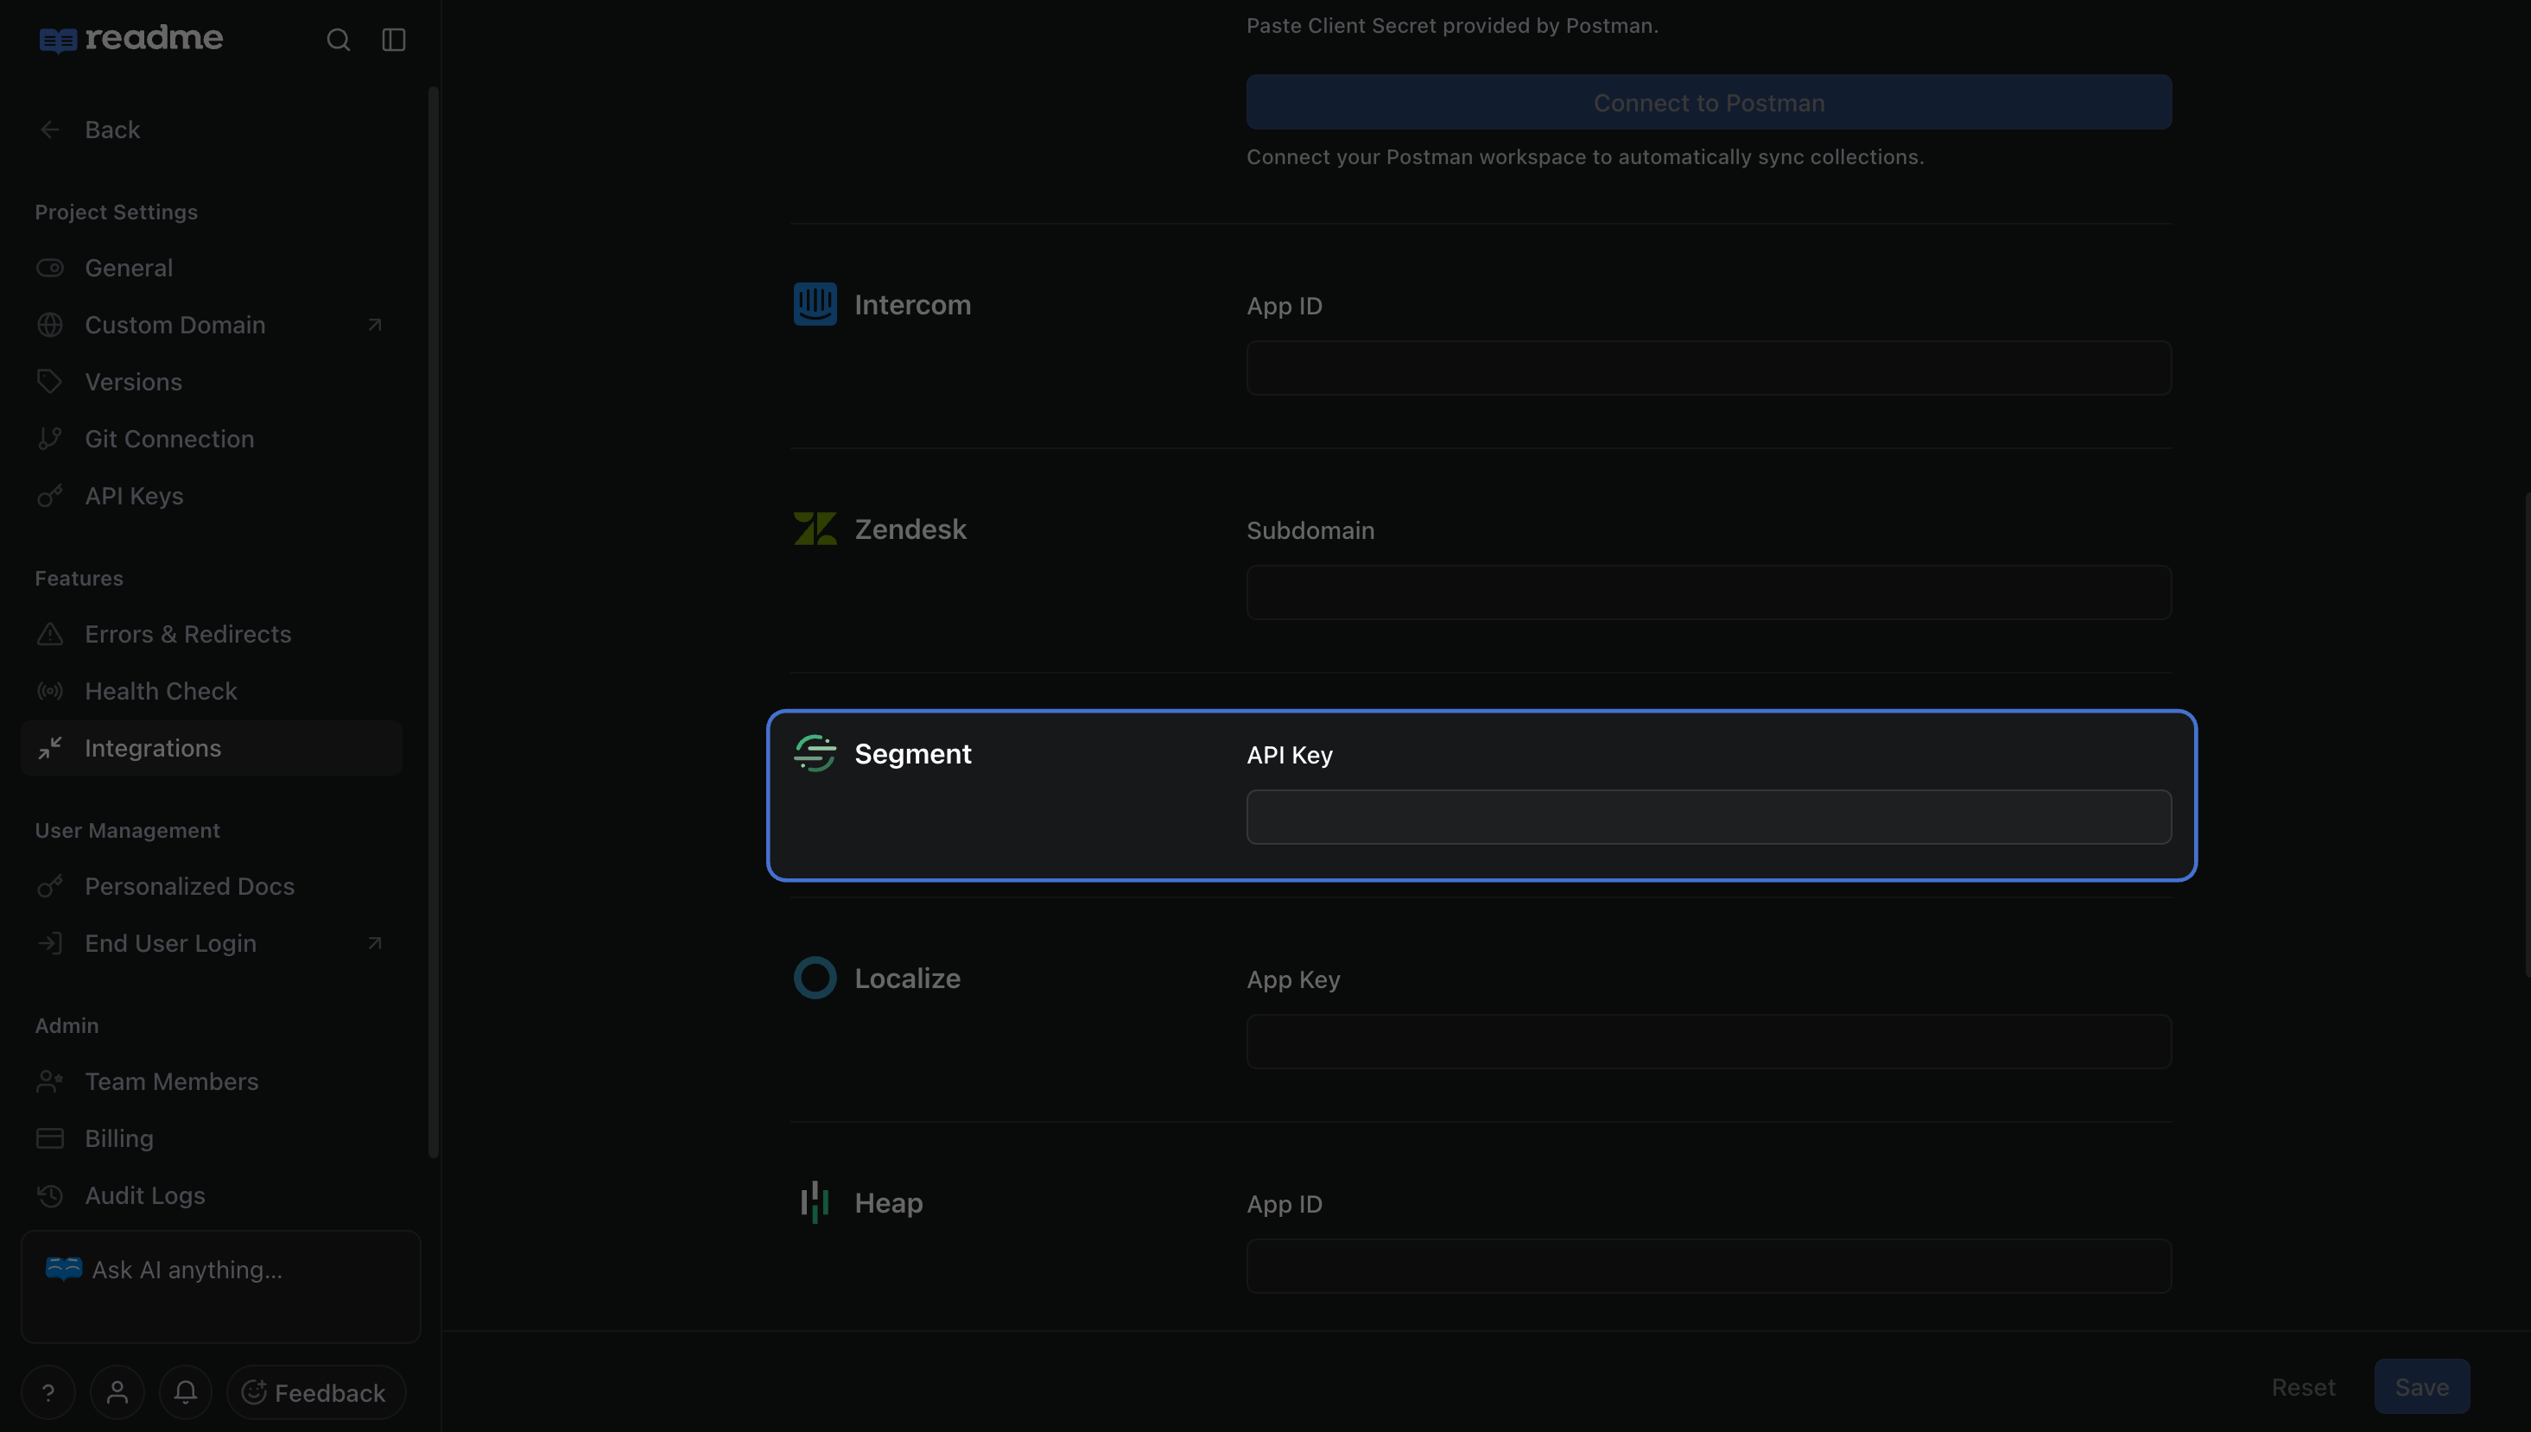The image size is (2531, 1432).
Task: Click the Team Members people icon
Action: (50, 1082)
